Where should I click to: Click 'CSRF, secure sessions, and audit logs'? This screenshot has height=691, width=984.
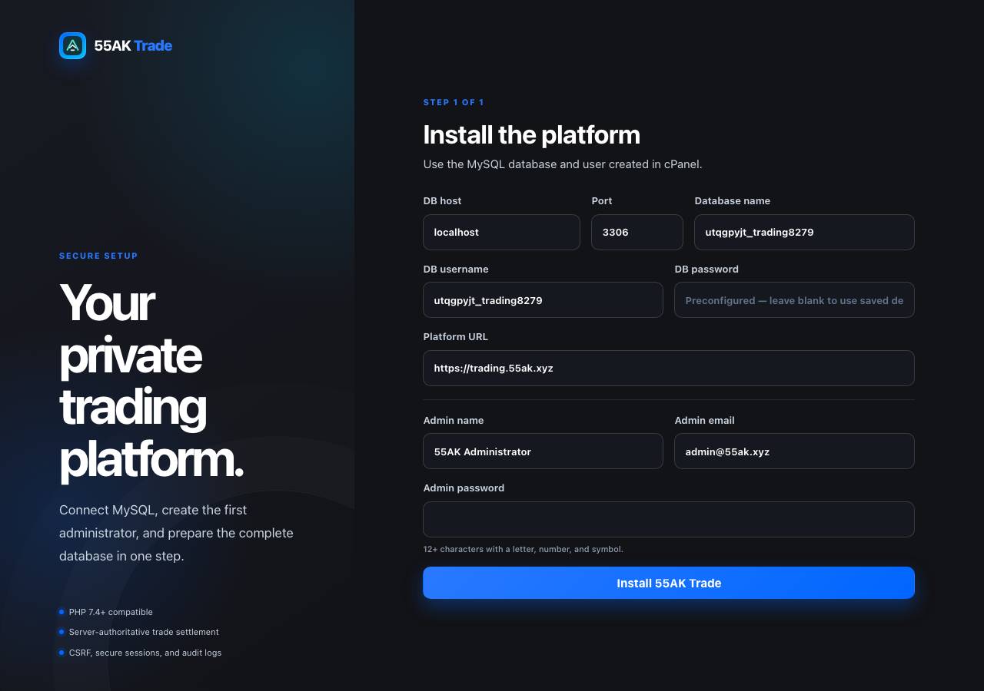click(x=145, y=653)
